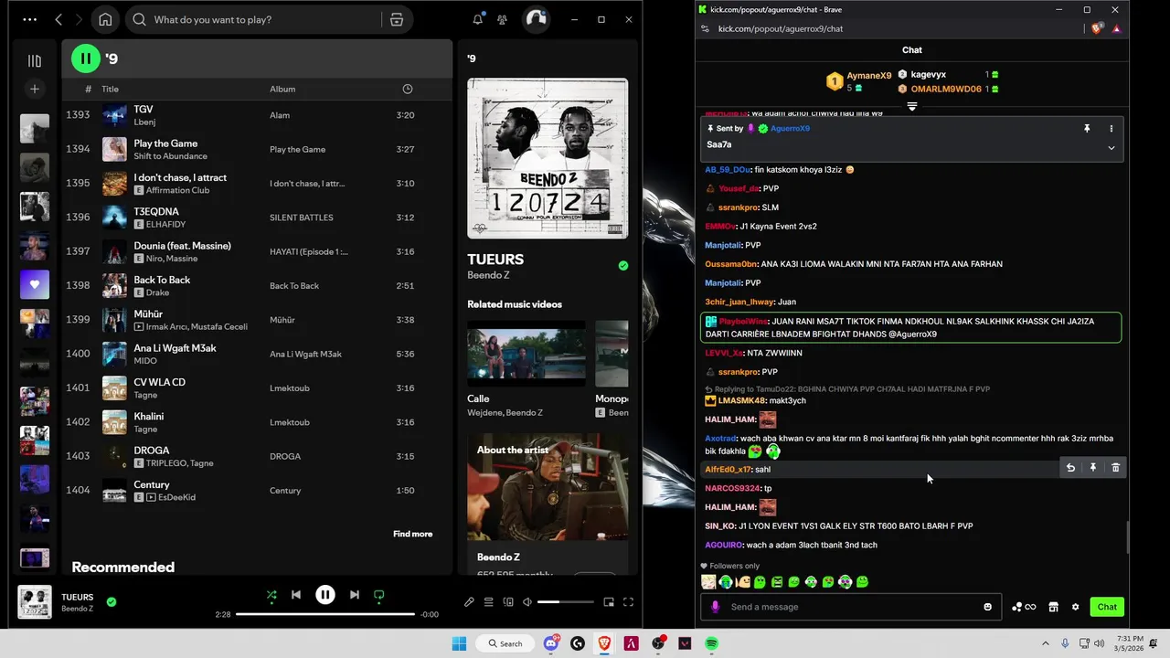Pin the AlfrEd0_x17 sahl message

1092,468
